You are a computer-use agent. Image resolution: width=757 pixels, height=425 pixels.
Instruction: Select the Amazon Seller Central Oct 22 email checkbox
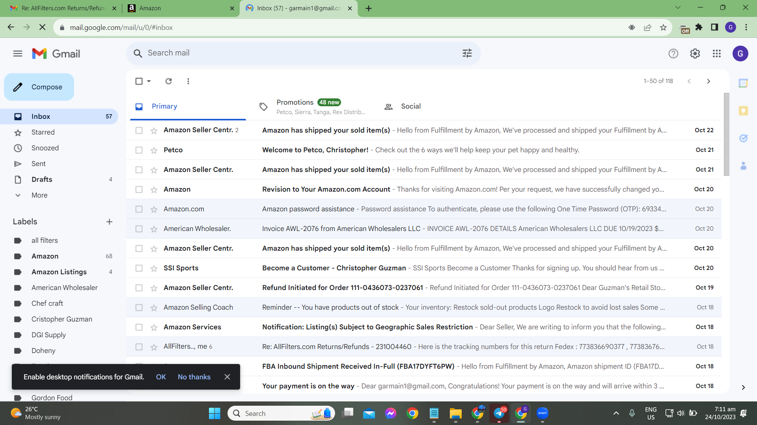pos(139,130)
